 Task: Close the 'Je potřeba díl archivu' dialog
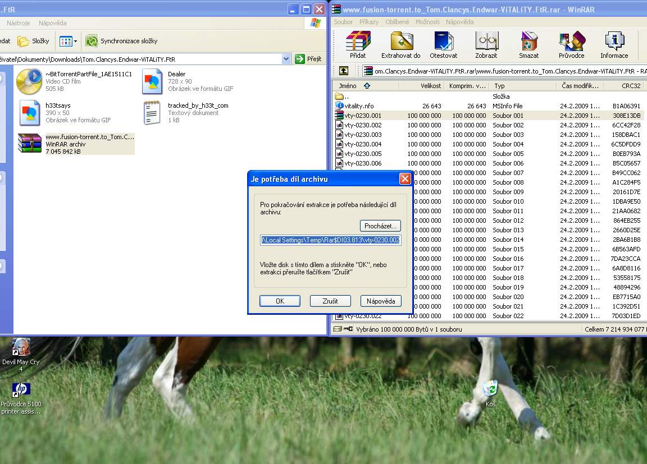[x=405, y=179]
